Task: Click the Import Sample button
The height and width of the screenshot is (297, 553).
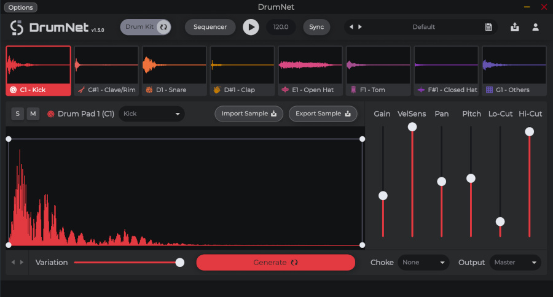Action: (249, 114)
